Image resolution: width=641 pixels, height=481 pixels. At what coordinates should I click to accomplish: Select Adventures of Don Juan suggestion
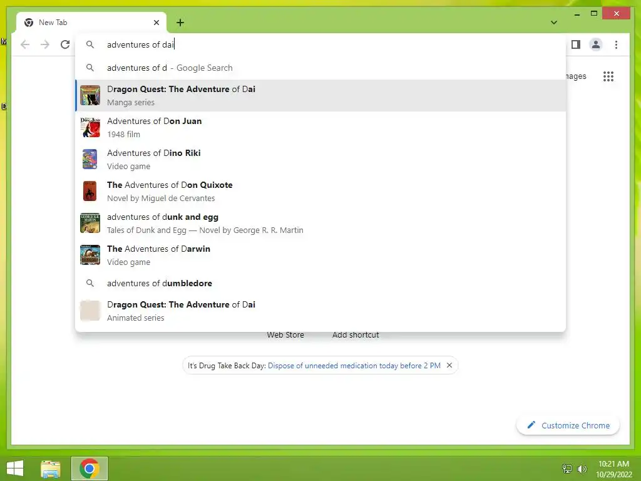(x=320, y=127)
